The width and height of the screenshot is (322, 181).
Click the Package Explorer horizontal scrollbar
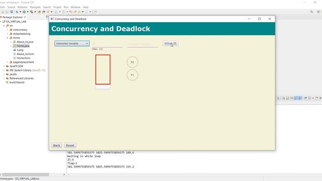click(x=26, y=174)
